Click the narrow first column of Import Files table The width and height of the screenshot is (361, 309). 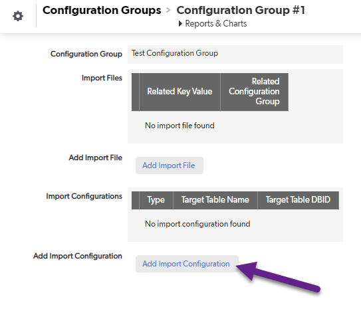(136, 92)
